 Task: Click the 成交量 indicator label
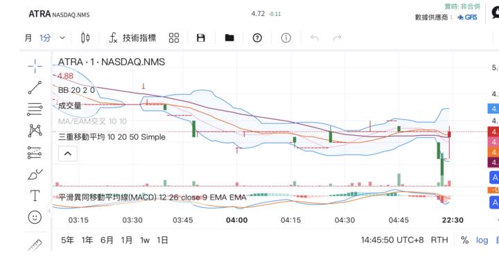pyautogui.click(x=70, y=105)
